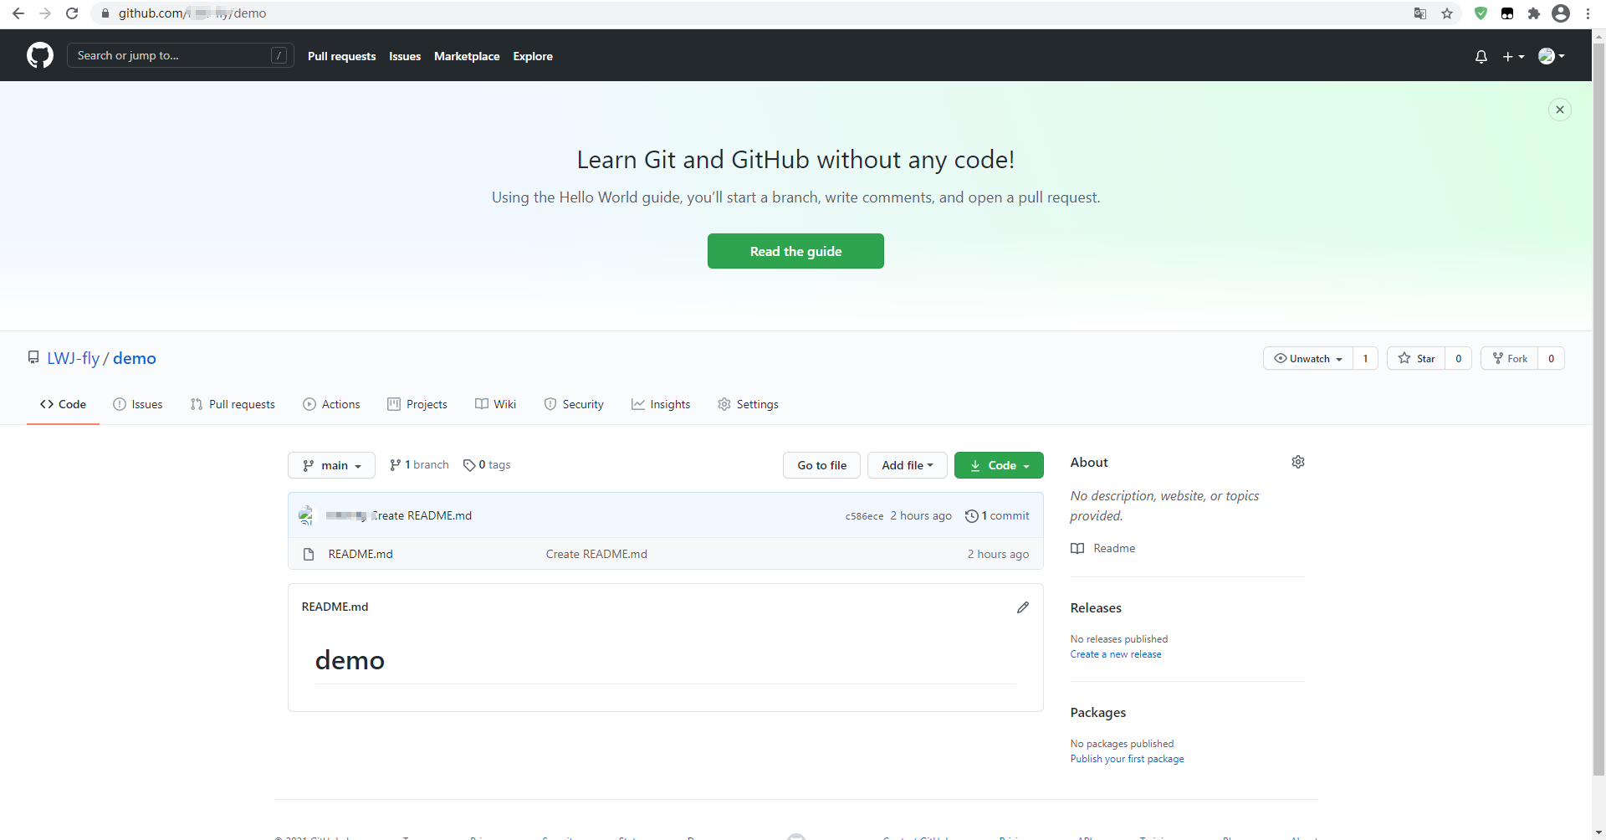Open the Projects tab
The width and height of the screenshot is (1606, 840).
tap(417, 404)
